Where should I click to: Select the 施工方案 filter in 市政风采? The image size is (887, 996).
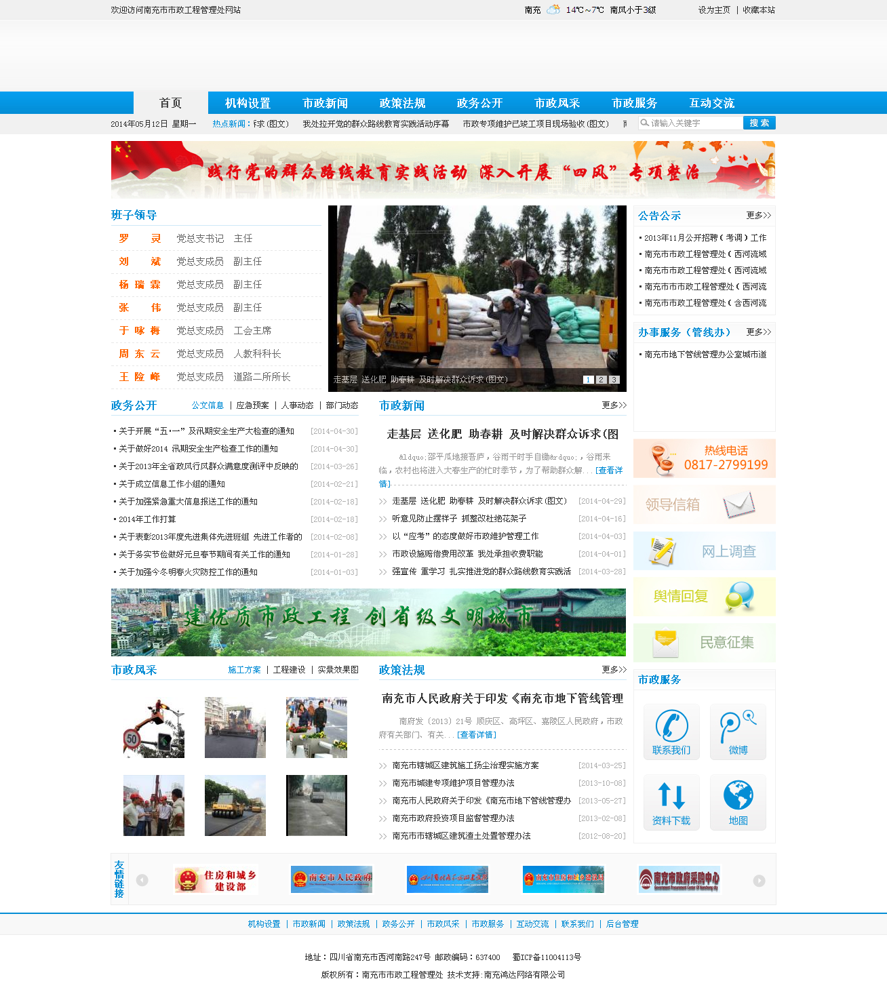pyautogui.click(x=244, y=669)
